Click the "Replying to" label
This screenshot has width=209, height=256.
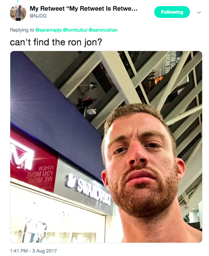[22, 30]
